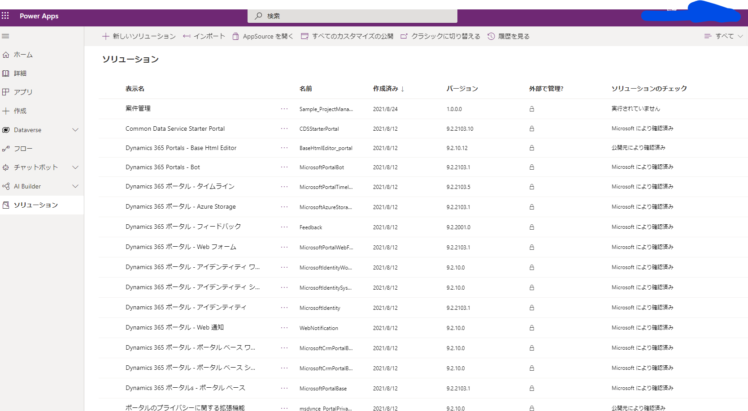The height and width of the screenshot is (411, 748).
Task: Select フロー in the sidebar
Action: (x=42, y=149)
